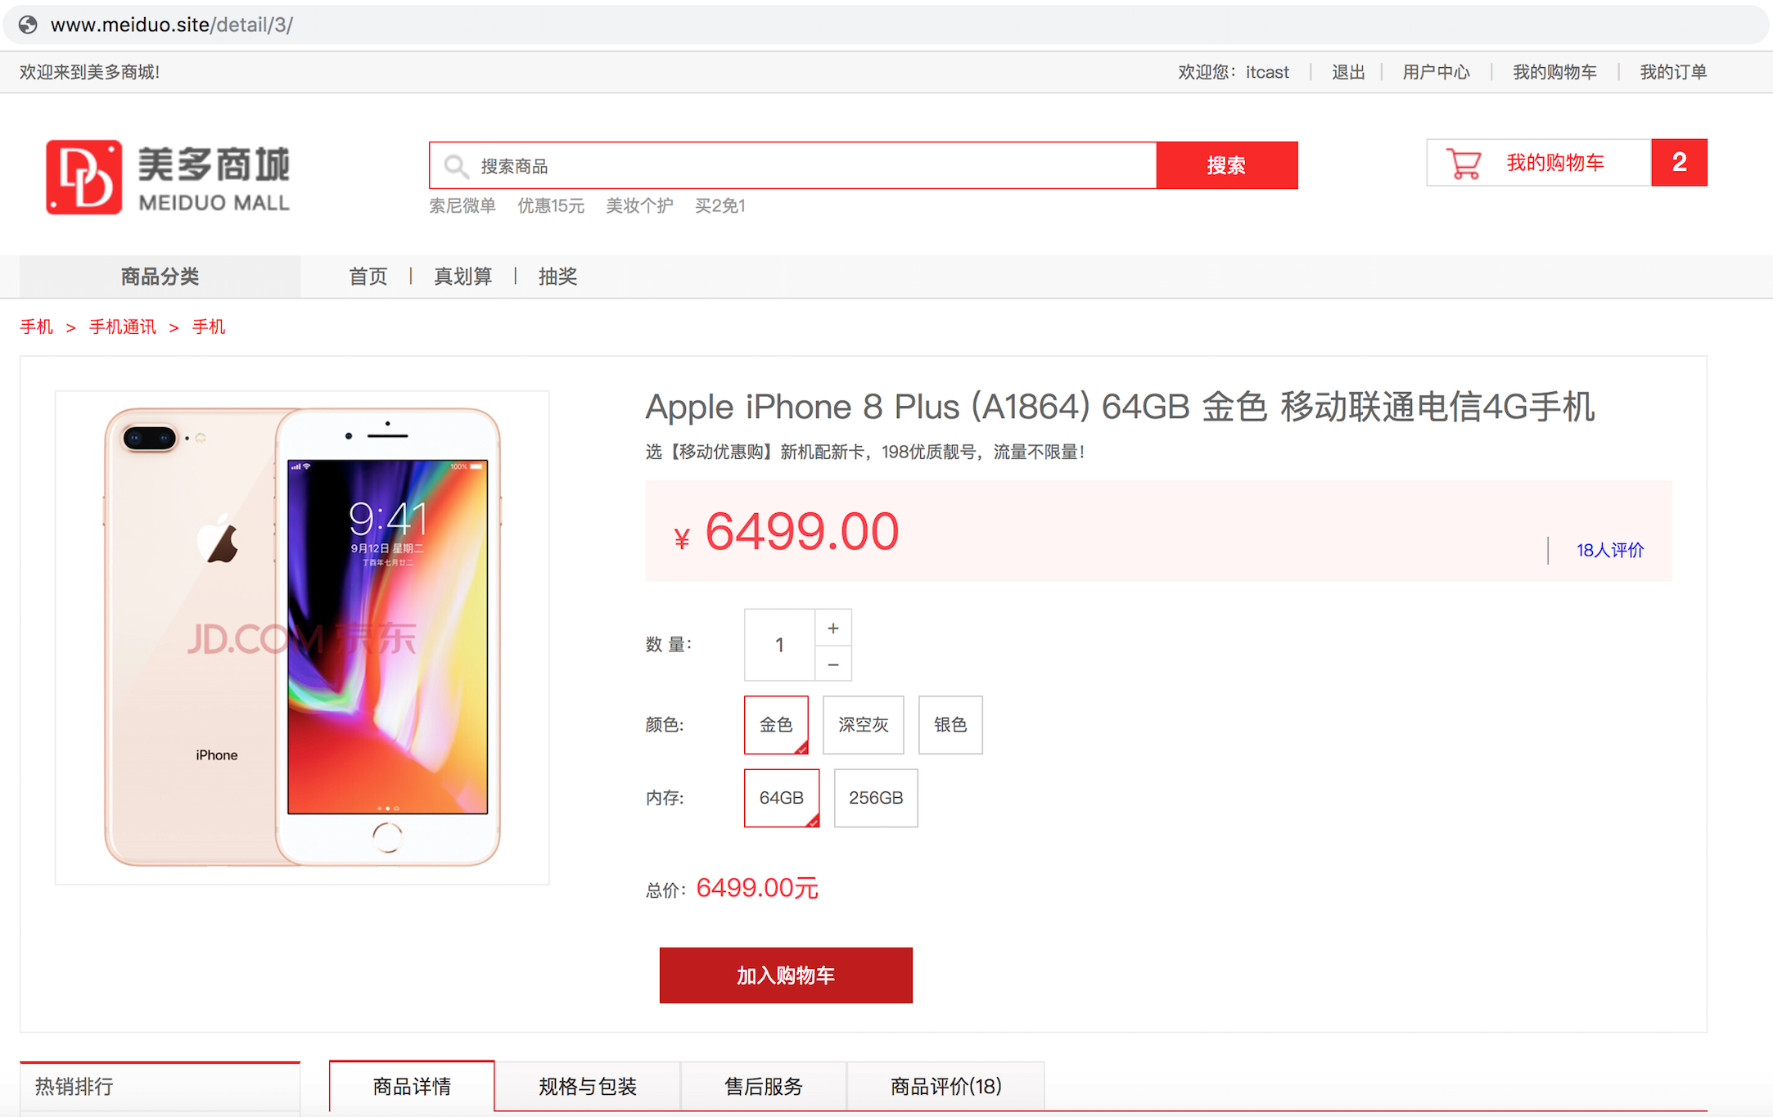Click the search magnifier icon
The image size is (1773, 1117).
pos(456,166)
